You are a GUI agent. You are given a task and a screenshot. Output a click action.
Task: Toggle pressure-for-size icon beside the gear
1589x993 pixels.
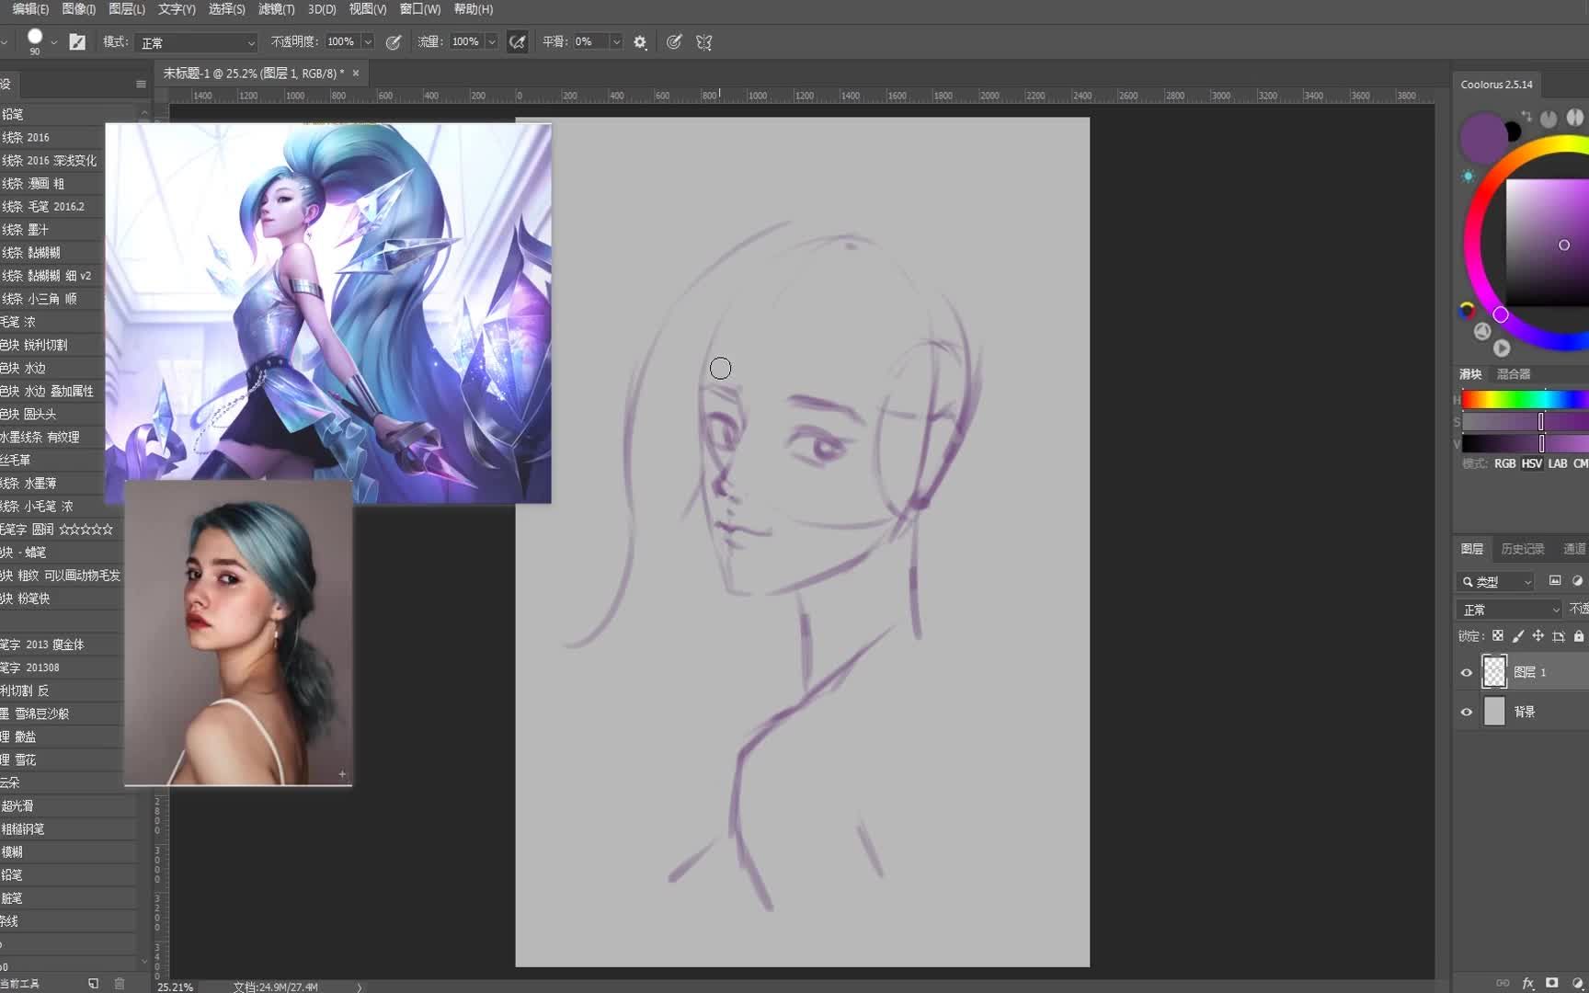[x=674, y=42]
